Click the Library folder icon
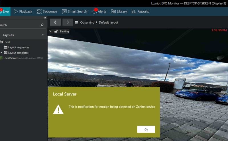 pos(113,11)
